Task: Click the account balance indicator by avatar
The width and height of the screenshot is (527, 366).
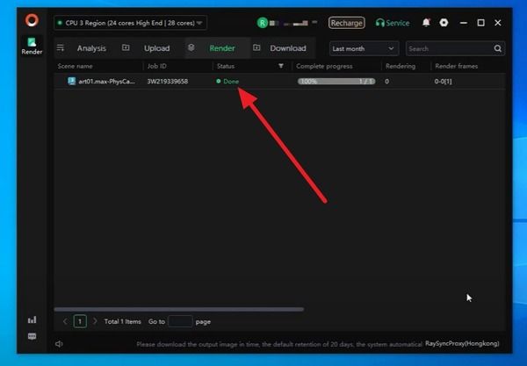Action: pos(293,23)
